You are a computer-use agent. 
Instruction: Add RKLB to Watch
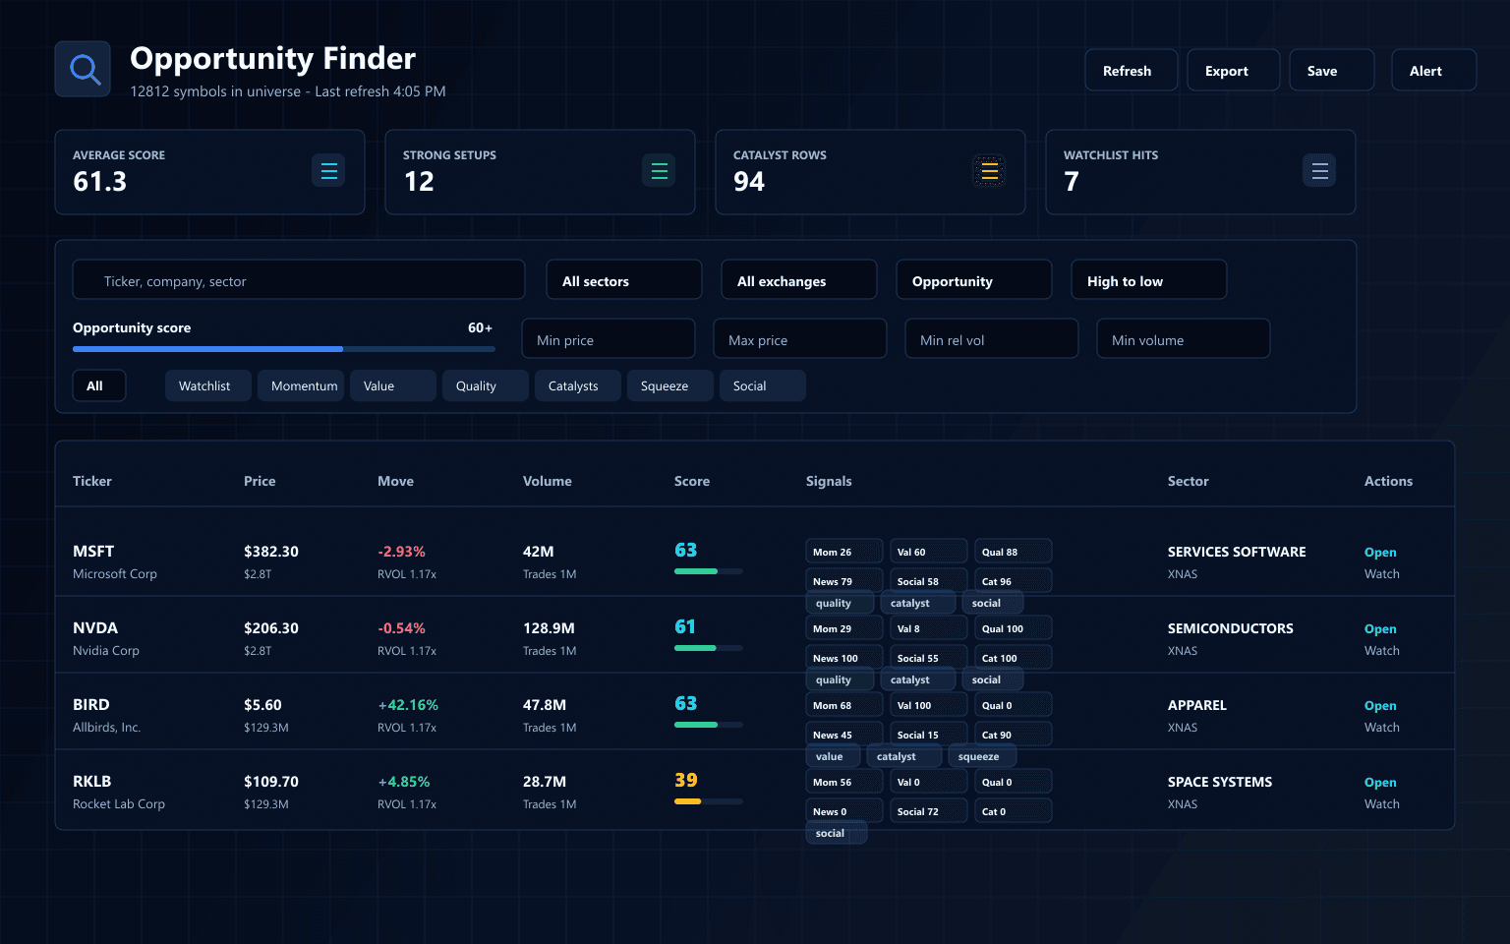click(1381, 804)
